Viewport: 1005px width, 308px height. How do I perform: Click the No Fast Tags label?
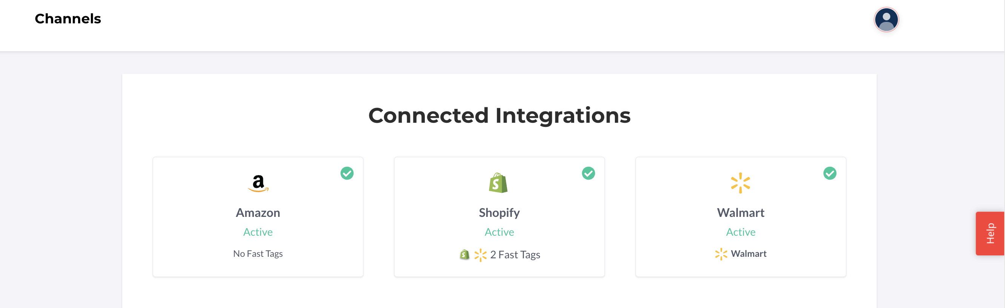pyautogui.click(x=258, y=253)
